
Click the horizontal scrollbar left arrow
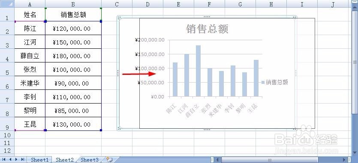(217, 160)
